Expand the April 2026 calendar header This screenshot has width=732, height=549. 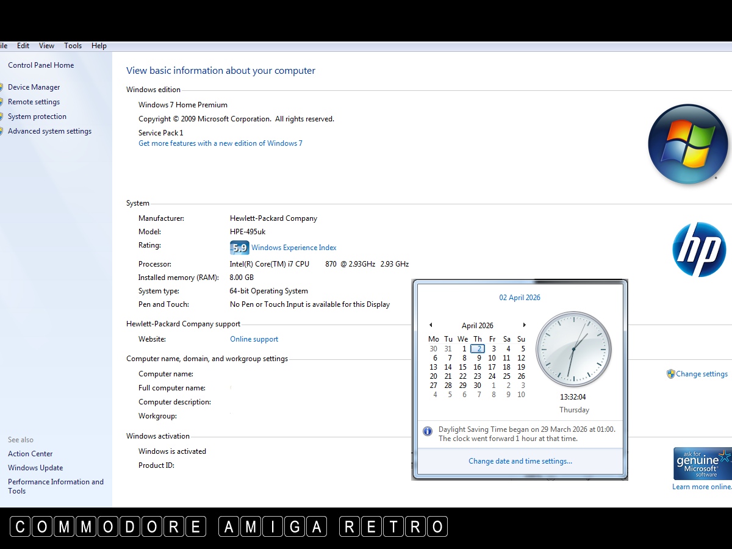click(x=477, y=326)
